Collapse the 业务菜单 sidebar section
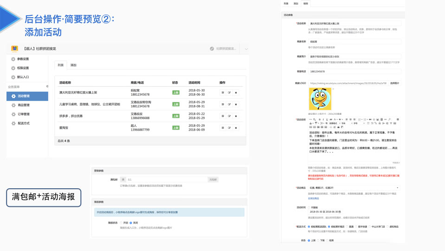 point(47,86)
